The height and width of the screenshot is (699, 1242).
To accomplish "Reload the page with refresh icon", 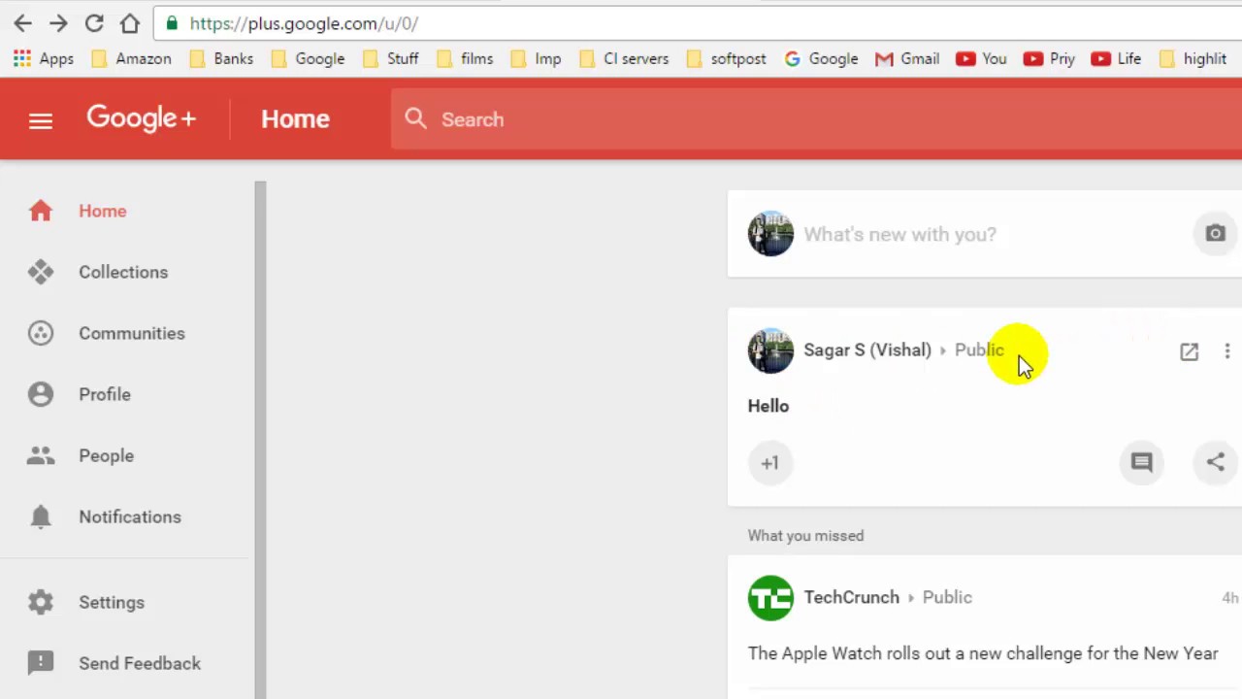I will coord(94,23).
